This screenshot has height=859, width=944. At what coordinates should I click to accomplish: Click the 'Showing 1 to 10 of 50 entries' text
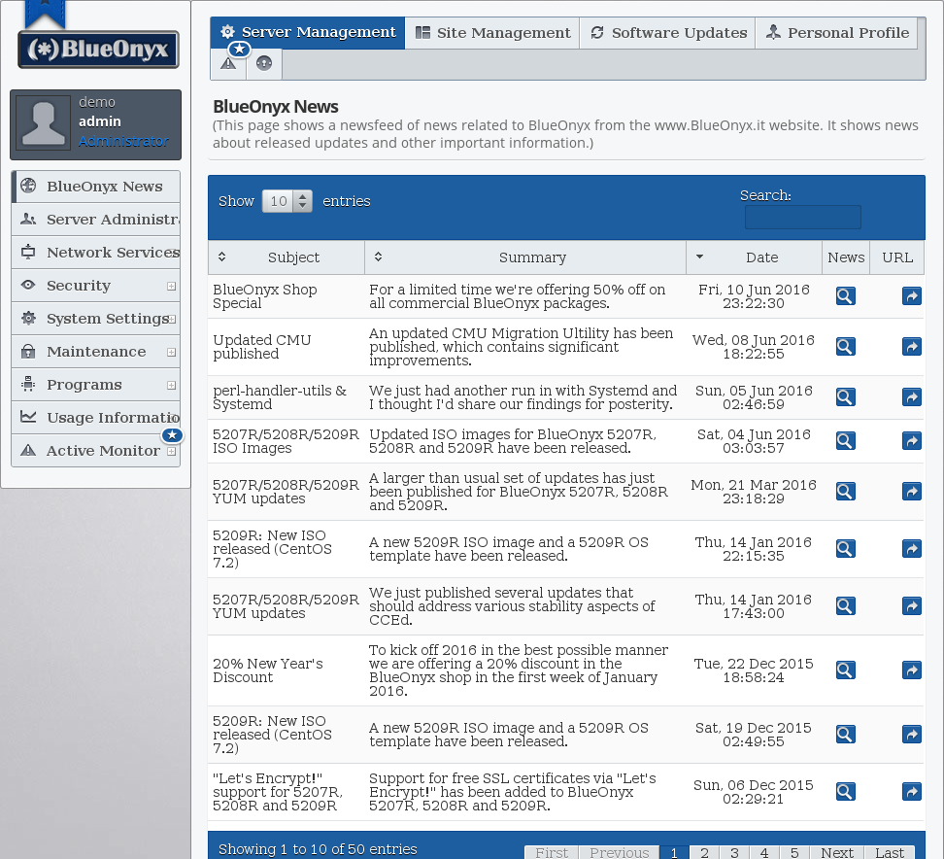pyautogui.click(x=318, y=849)
